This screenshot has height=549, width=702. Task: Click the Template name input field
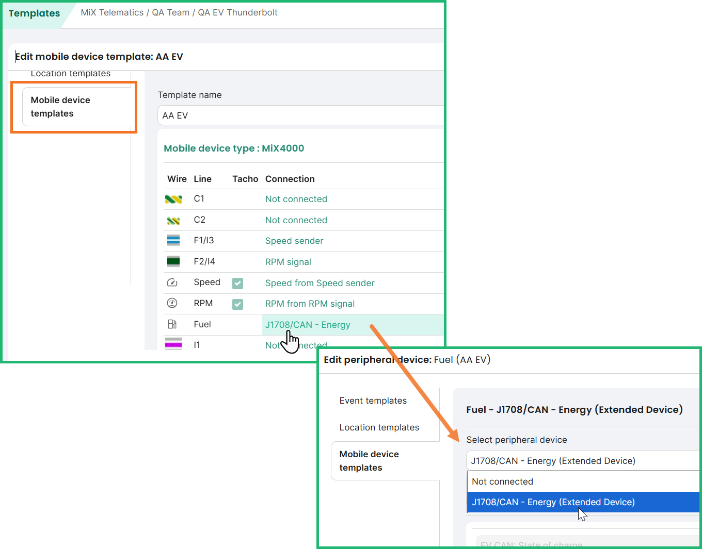300,115
